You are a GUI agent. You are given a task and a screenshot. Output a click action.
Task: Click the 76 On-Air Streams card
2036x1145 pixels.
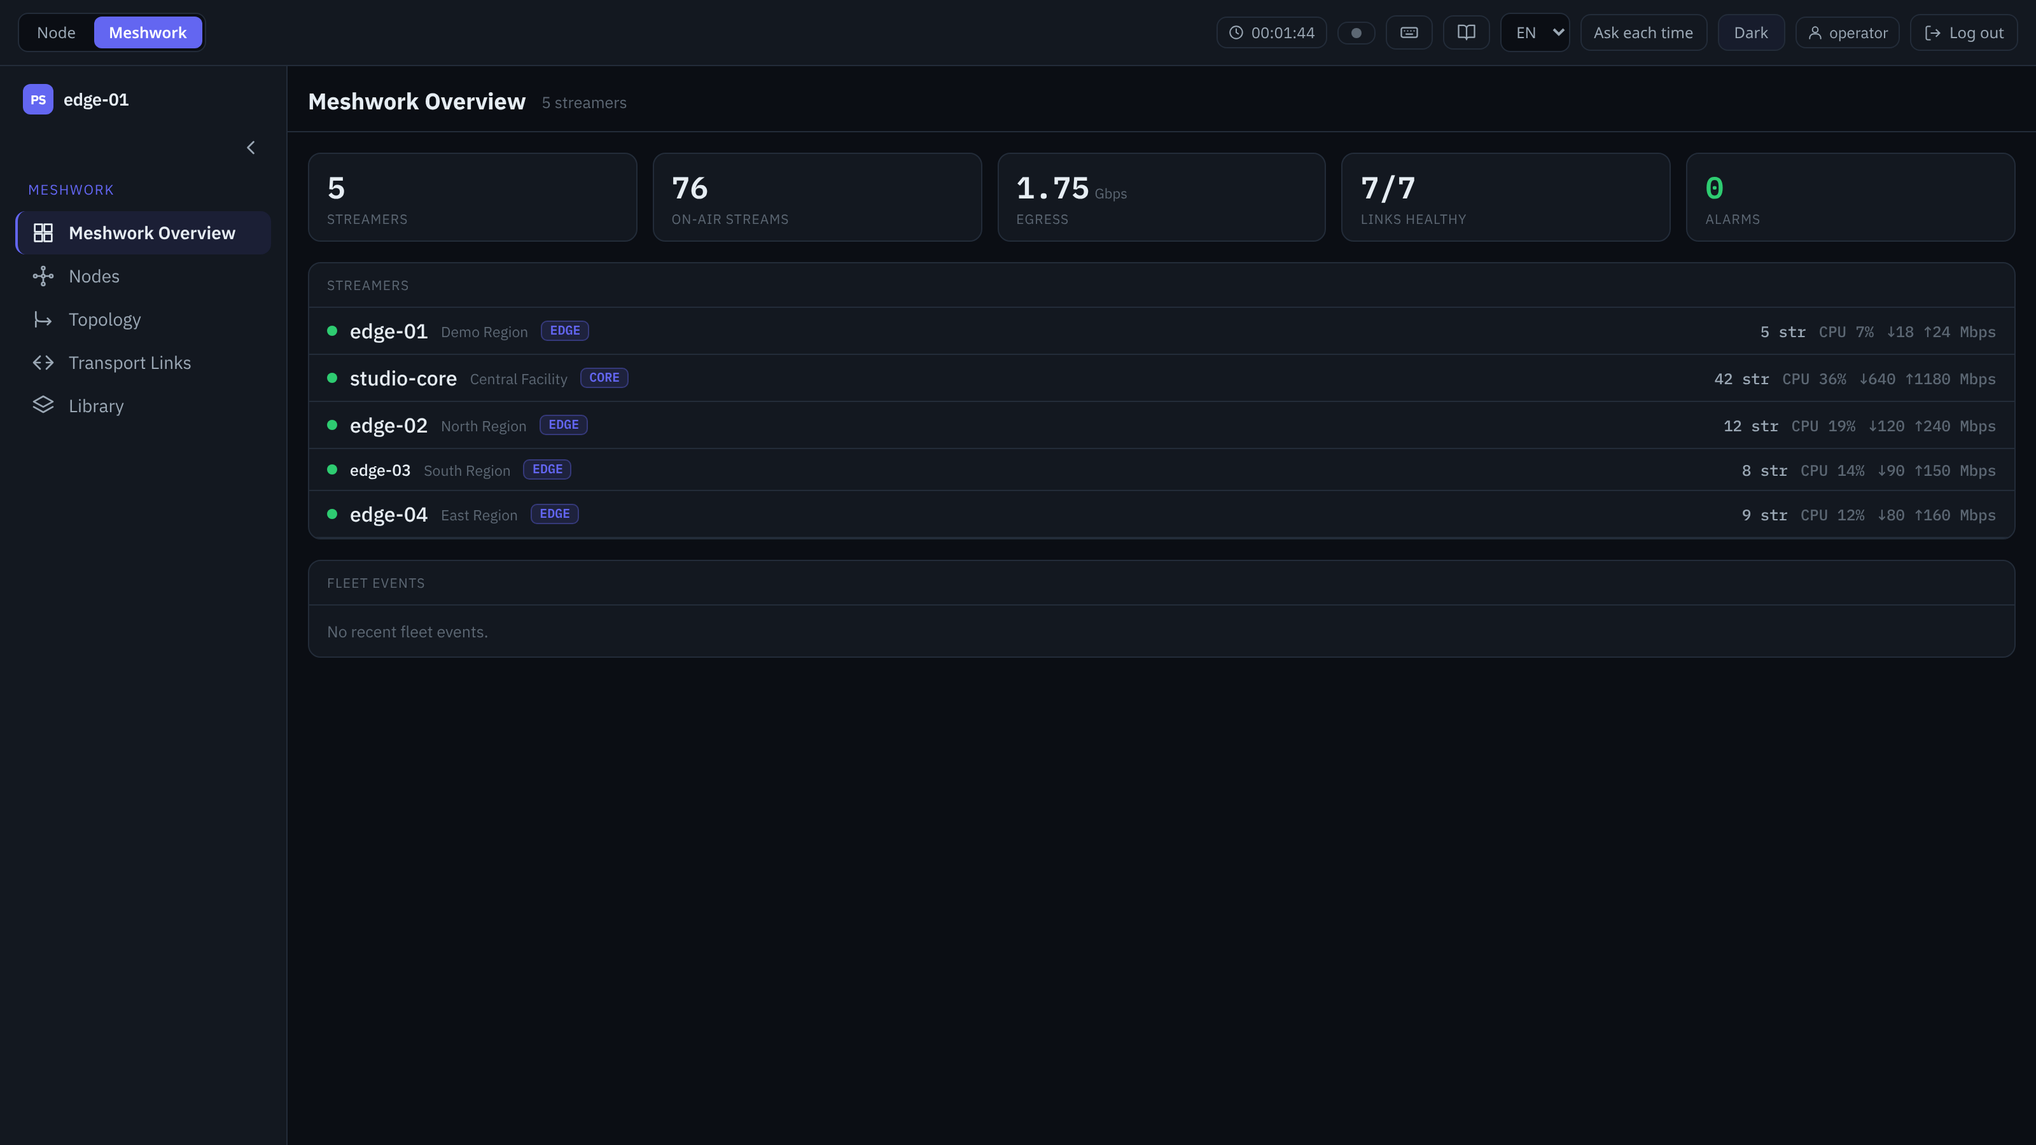817,198
